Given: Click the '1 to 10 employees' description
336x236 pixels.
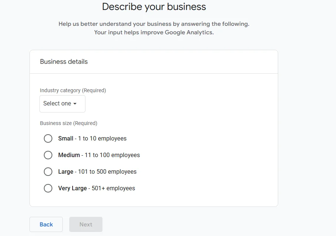Looking at the screenshot, I should (x=102, y=139).
